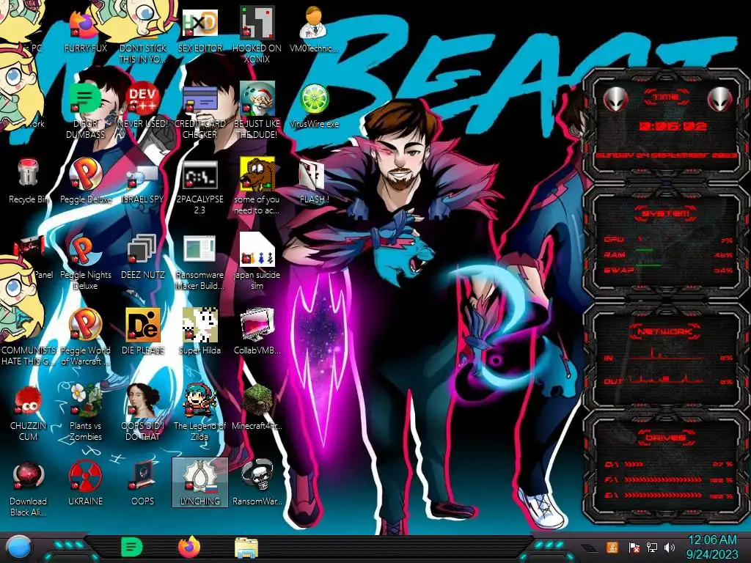
Task: Open the green DI FOR DUMBASS desktop icon
Action: pos(85,111)
